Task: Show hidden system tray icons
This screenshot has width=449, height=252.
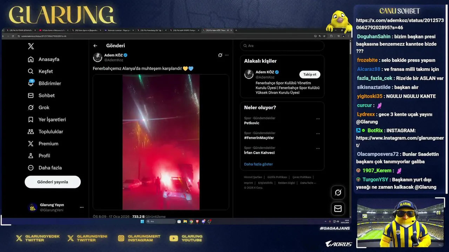Action: pos(325,222)
